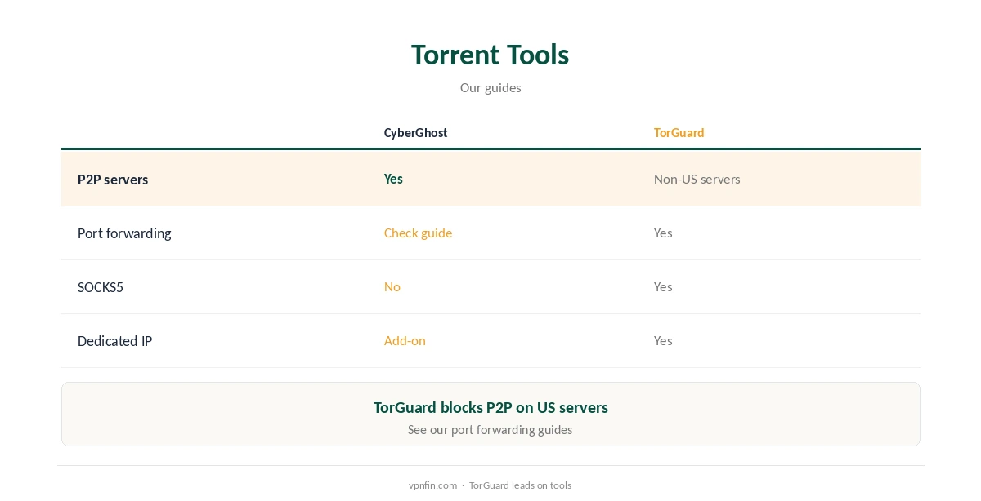Click the 'Dedicated IP' row label
The image size is (981, 501).
[114, 341]
